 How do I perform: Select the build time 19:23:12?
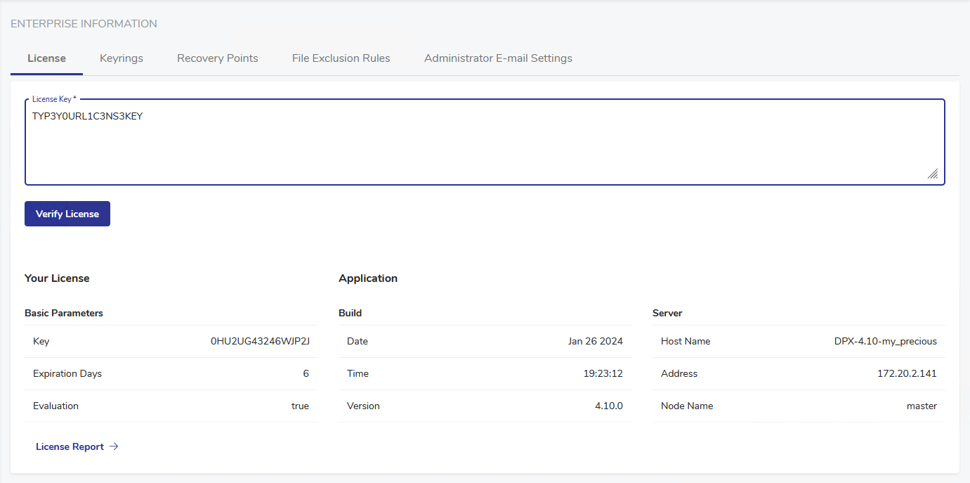click(x=603, y=373)
